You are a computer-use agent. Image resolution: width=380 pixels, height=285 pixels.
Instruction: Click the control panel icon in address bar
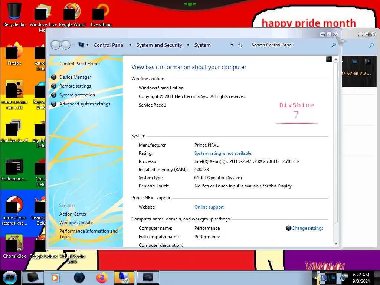tap(81, 45)
